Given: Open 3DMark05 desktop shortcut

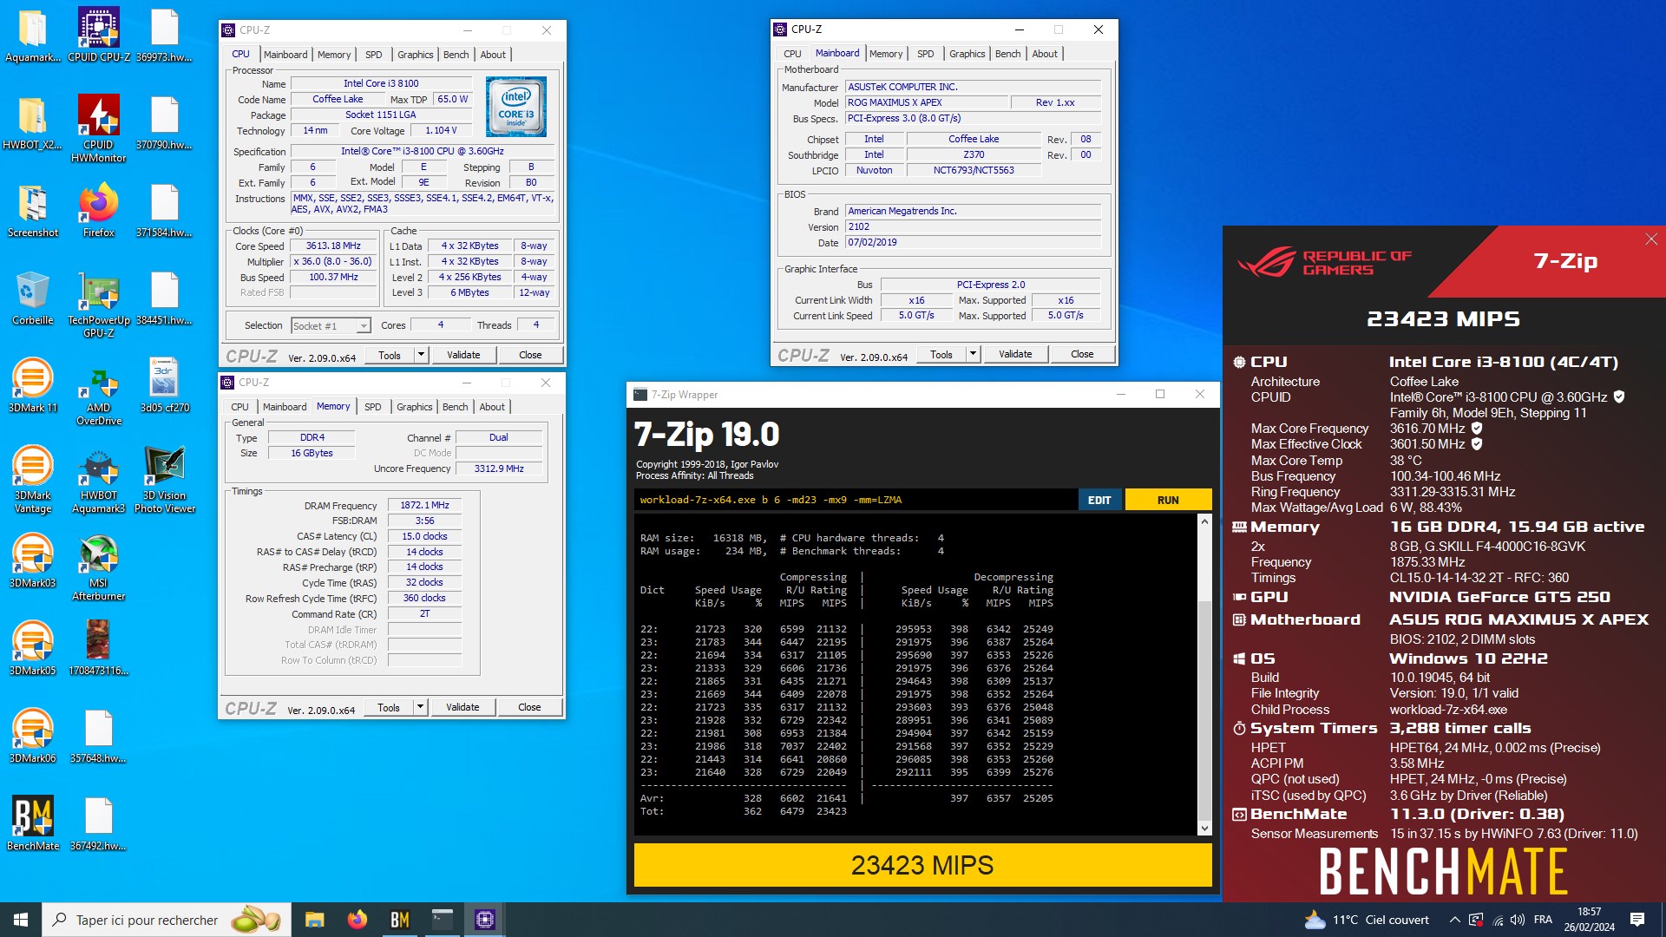Looking at the screenshot, I should point(33,649).
